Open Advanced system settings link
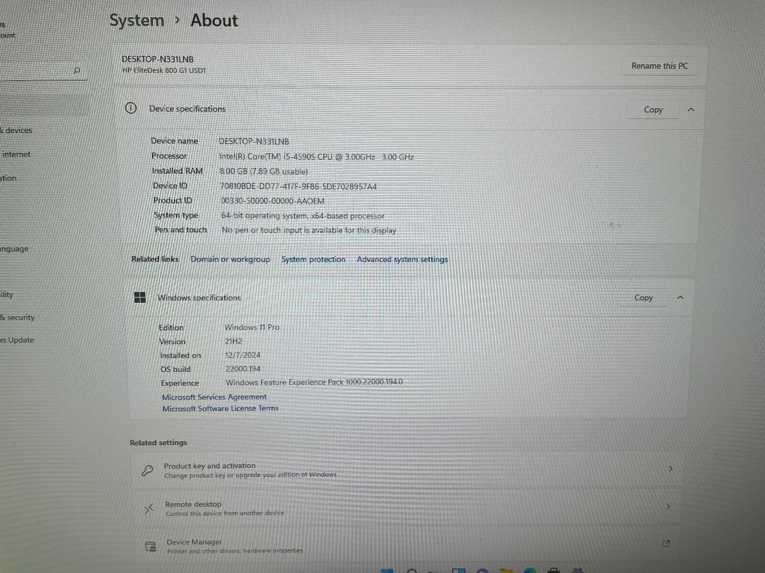 click(402, 259)
